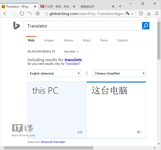Switch to the Videos search tab
The image size is (161, 150).
pos(68,40)
